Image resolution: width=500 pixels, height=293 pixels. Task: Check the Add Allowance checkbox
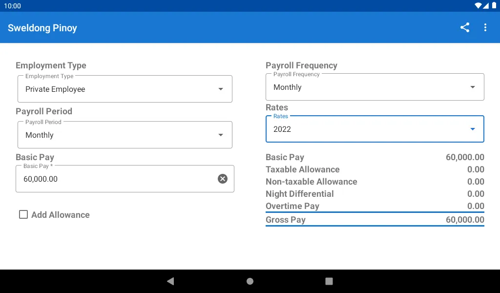point(23,214)
